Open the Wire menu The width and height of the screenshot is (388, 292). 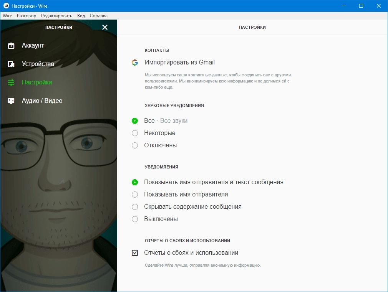pyautogui.click(x=7, y=16)
